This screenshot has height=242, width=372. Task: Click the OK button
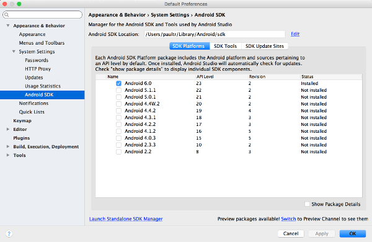pyautogui.click(x=353, y=234)
